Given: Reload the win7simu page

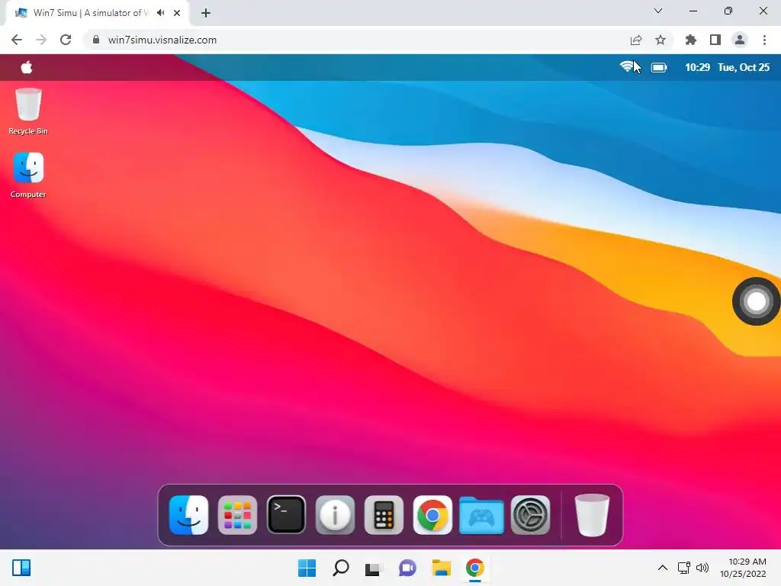Looking at the screenshot, I should [66, 40].
